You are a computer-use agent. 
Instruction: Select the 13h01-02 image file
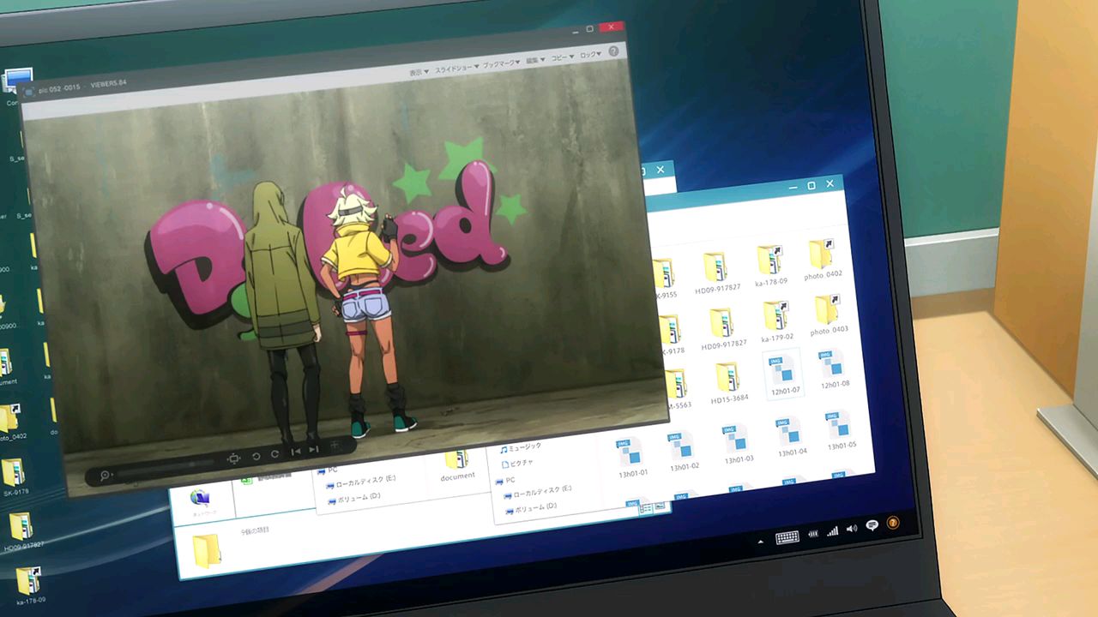point(683,451)
